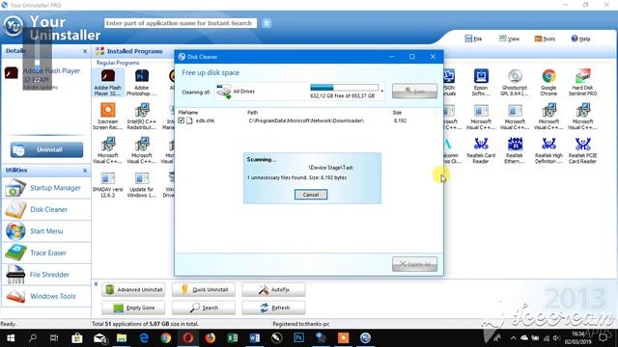The width and height of the screenshot is (618, 347).
Task: Open Windows Tools utility
Action: click(46, 296)
